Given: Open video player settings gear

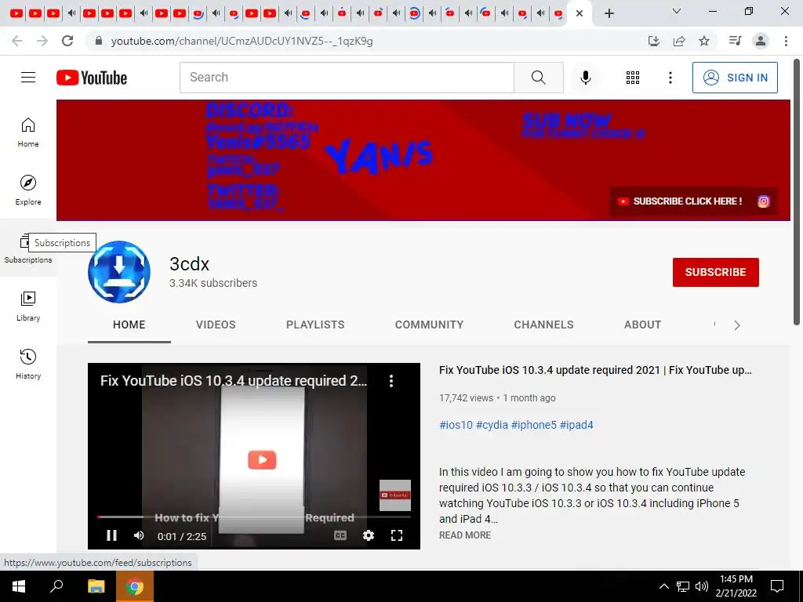Looking at the screenshot, I should point(369,535).
